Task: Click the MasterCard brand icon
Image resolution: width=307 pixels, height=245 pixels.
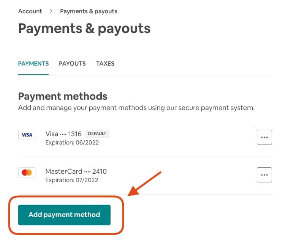Action: pyautogui.click(x=27, y=172)
